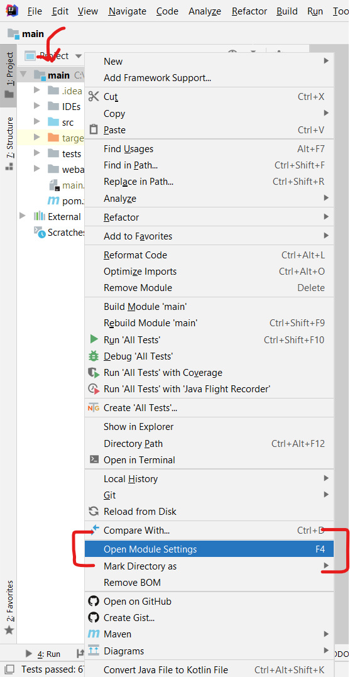Viewport: 350px width, 677px height.
Task: Open the File menu
Action: pyautogui.click(x=34, y=11)
